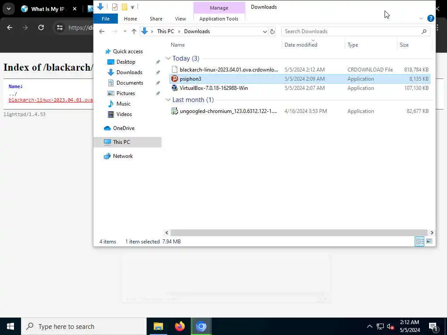Open Videos in the navigation pane

124,114
